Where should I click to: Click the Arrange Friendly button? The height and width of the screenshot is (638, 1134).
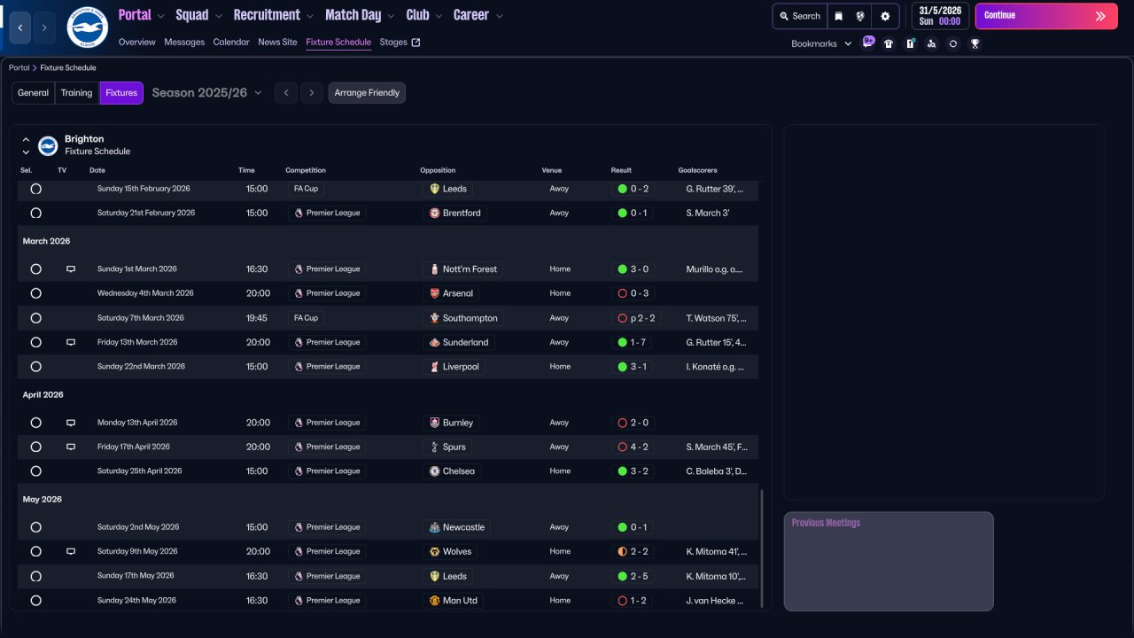[x=367, y=93]
